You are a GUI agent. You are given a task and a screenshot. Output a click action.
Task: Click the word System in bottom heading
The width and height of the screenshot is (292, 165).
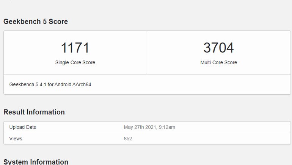pos(14,162)
